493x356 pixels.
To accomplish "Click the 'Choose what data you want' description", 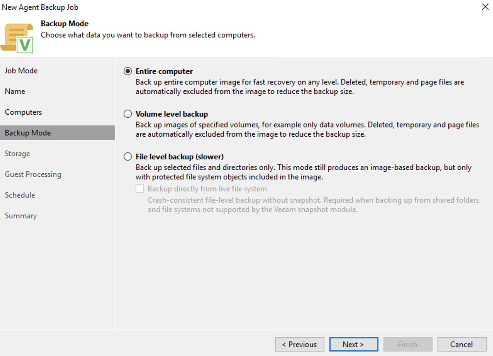I will coord(148,35).
